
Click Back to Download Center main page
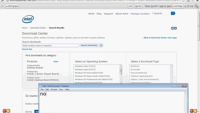tap(160, 38)
